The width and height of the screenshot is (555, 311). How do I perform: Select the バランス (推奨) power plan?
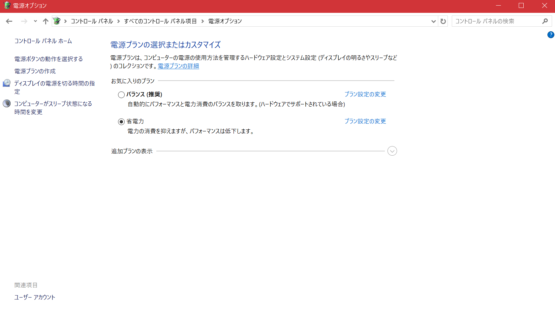pyautogui.click(x=121, y=95)
